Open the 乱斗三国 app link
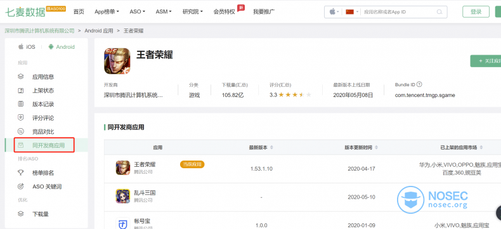The width and height of the screenshot is (501, 229). point(145,193)
